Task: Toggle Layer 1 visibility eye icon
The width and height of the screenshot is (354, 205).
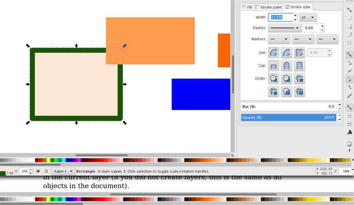Action: point(38,171)
